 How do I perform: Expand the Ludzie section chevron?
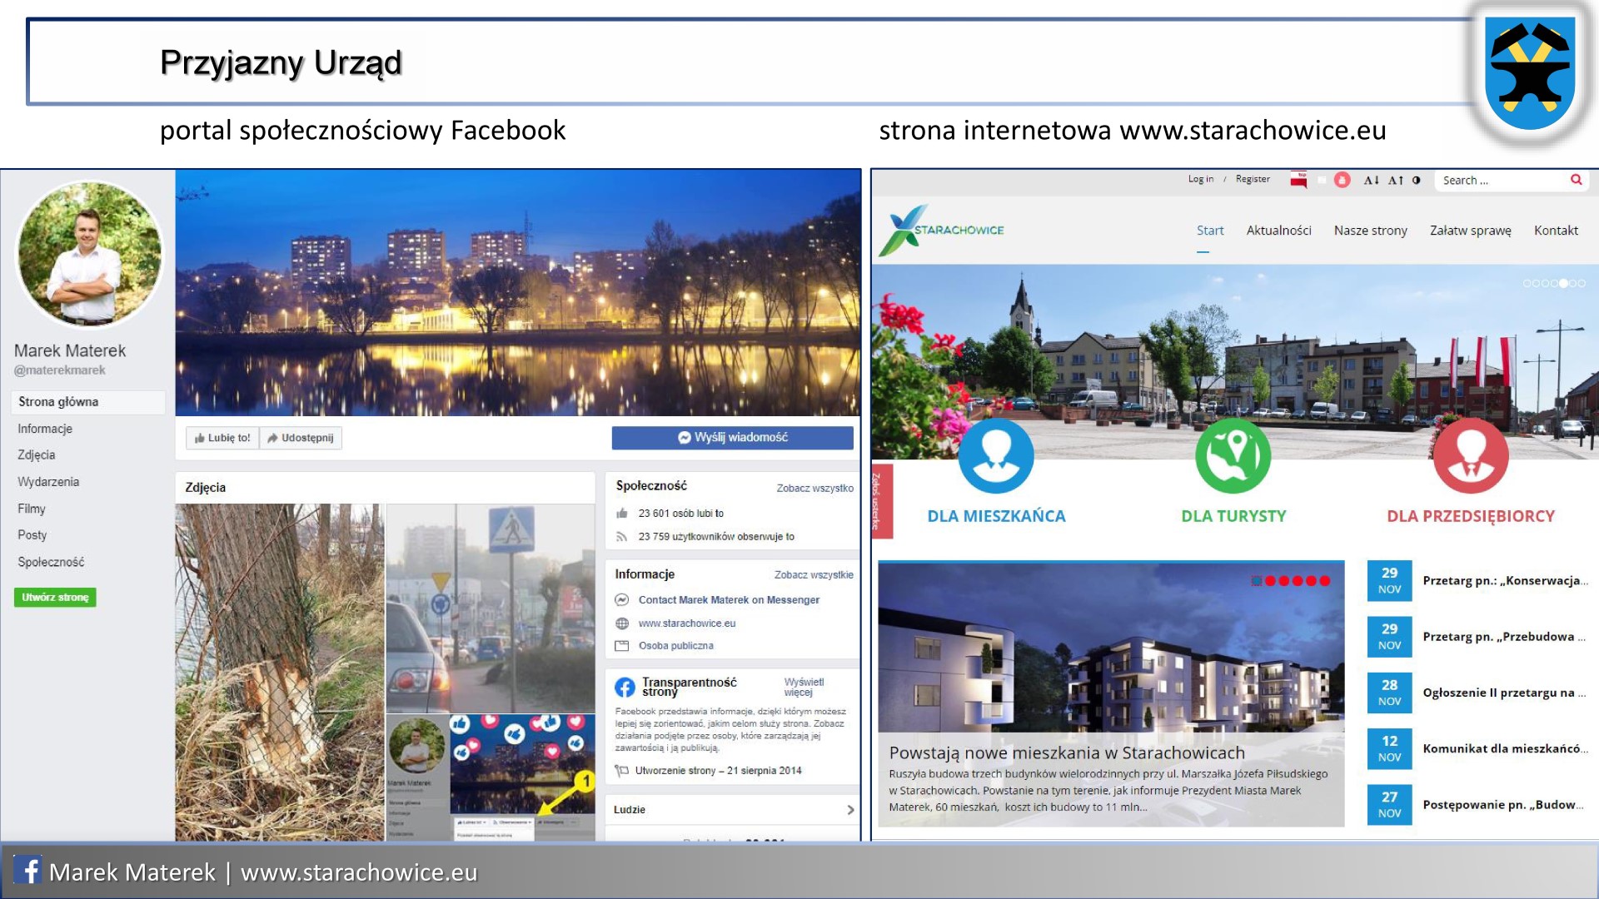(x=849, y=810)
